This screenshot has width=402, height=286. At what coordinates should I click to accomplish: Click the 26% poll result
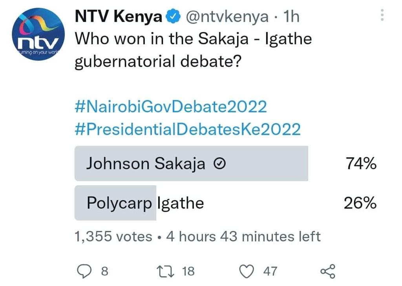coord(360,203)
